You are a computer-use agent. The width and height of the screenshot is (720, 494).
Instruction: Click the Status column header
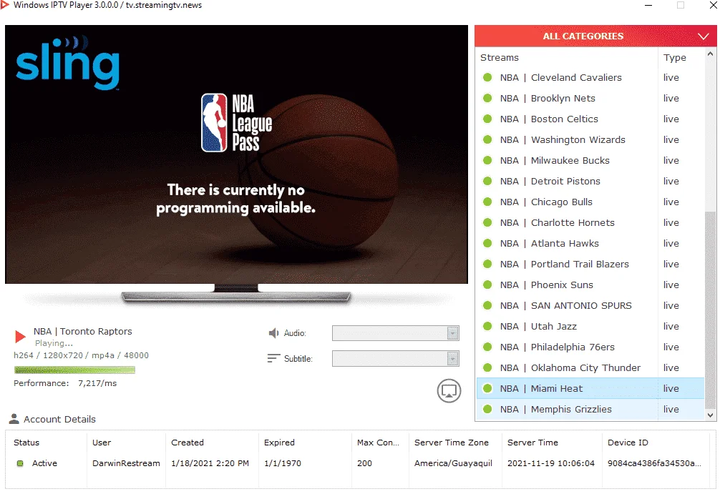26,443
